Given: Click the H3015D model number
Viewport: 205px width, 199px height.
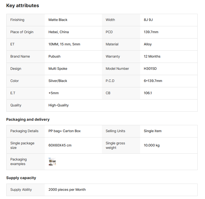Looking at the screenshot, I should click(x=150, y=69).
